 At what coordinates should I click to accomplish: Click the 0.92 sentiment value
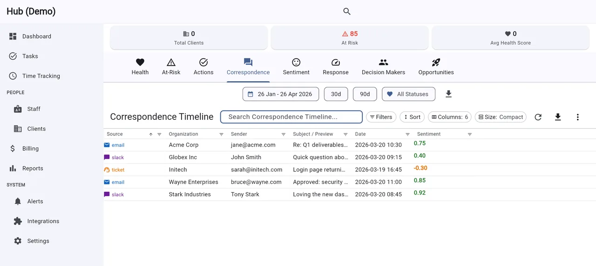pyautogui.click(x=420, y=193)
